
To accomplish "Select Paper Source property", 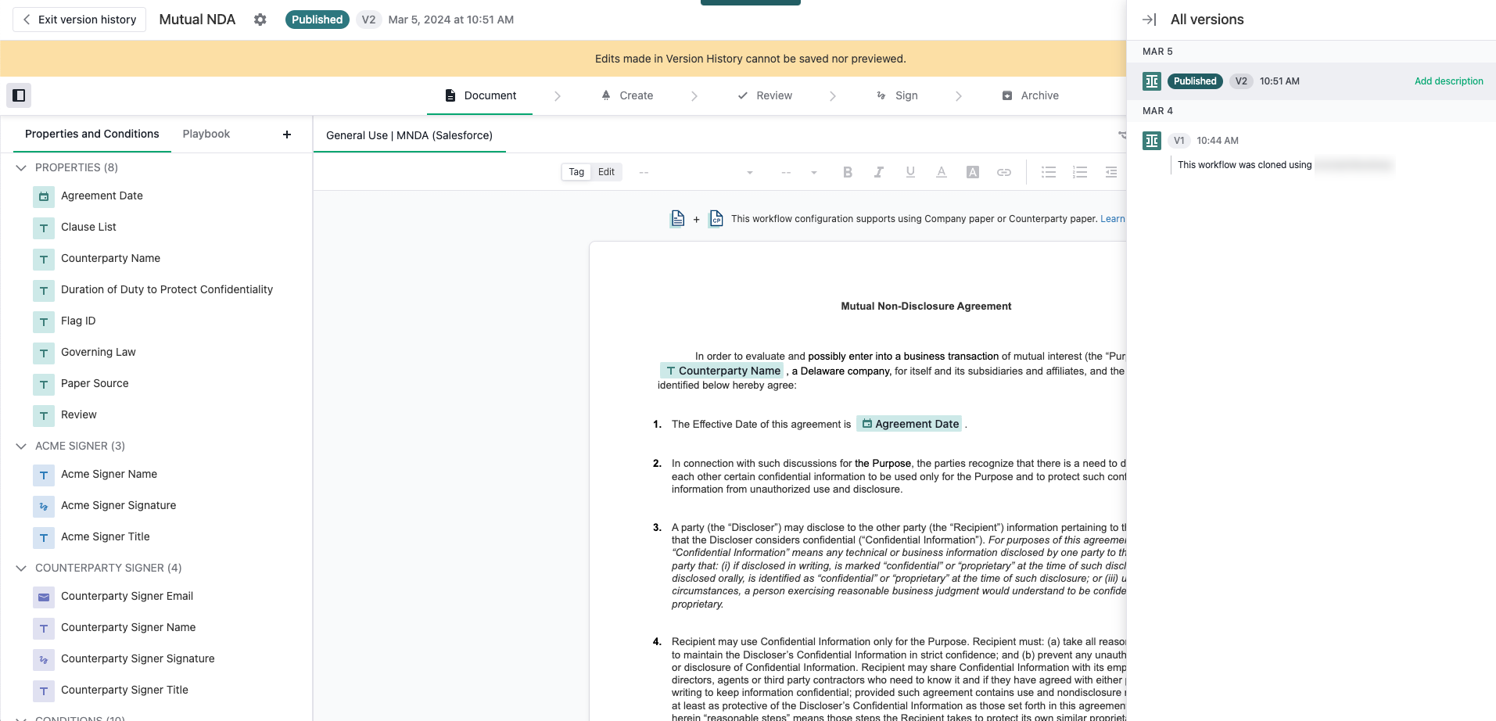I will tap(95, 383).
